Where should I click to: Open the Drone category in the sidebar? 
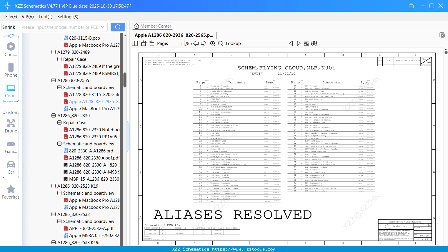(x=11, y=126)
